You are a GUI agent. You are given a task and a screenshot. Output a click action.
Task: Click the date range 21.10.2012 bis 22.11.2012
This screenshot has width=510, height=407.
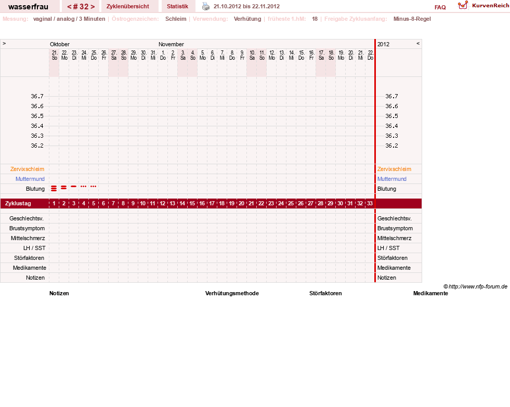[x=246, y=6]
